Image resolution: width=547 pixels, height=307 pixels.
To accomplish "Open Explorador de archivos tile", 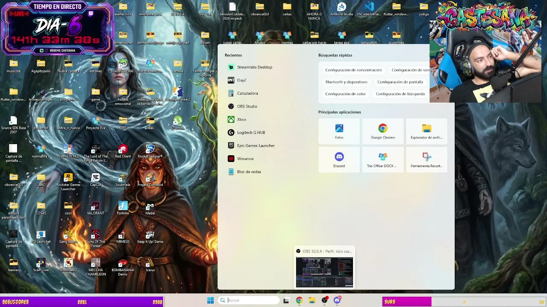I will (426, 131).
